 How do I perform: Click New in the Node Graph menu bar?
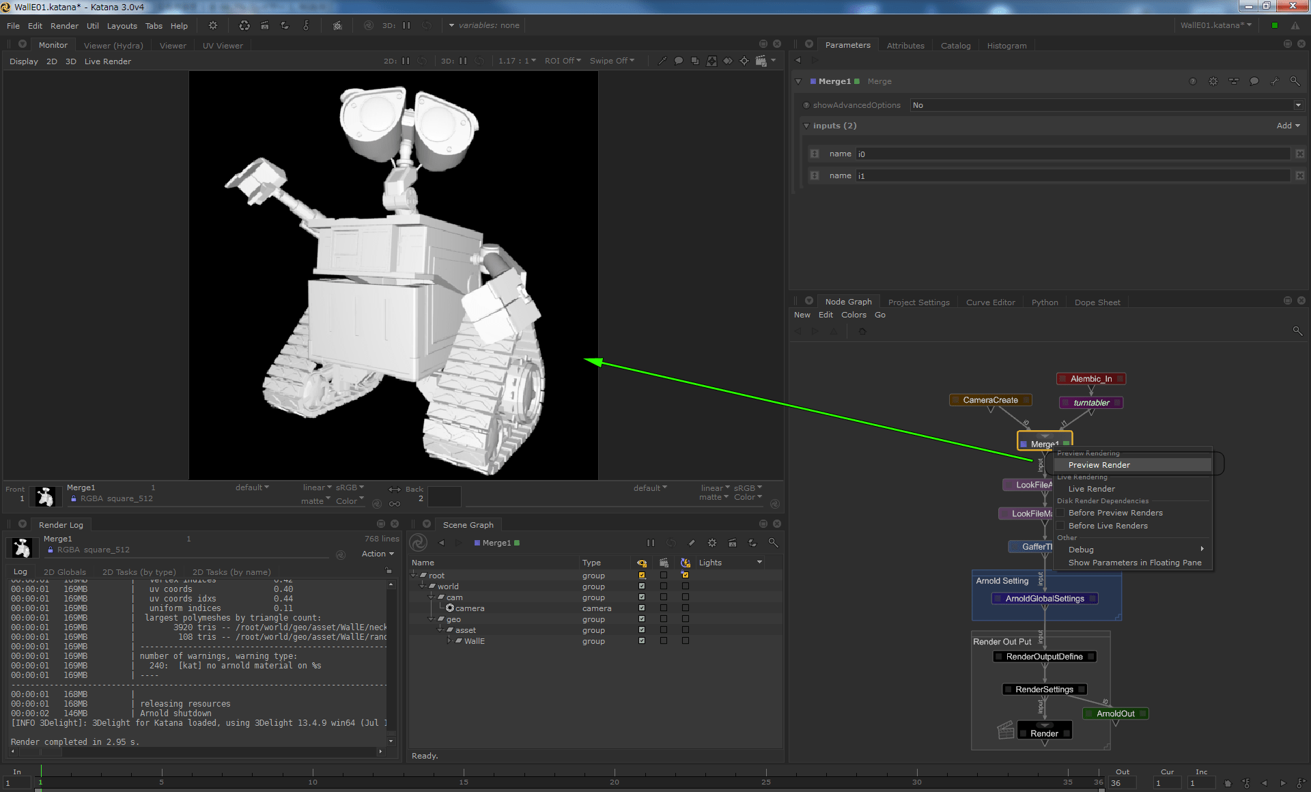click(x=802, y=315)
